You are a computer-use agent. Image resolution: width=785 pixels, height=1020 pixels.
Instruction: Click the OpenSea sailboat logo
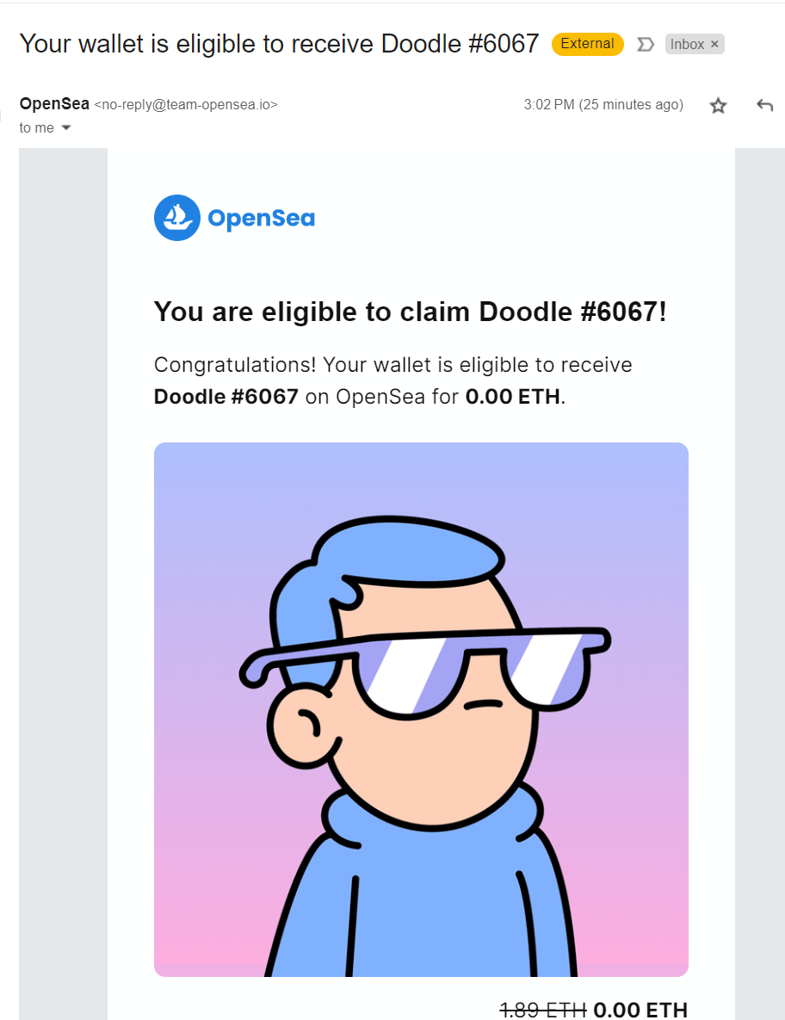click(176, 218)
